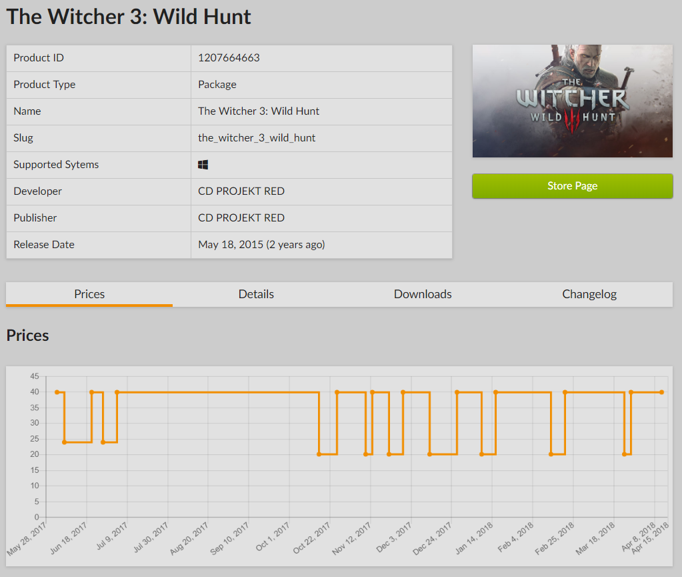Select the currently active Prices tab
The width and height of the screenshot is (682, 577).
tap(89, 294)
